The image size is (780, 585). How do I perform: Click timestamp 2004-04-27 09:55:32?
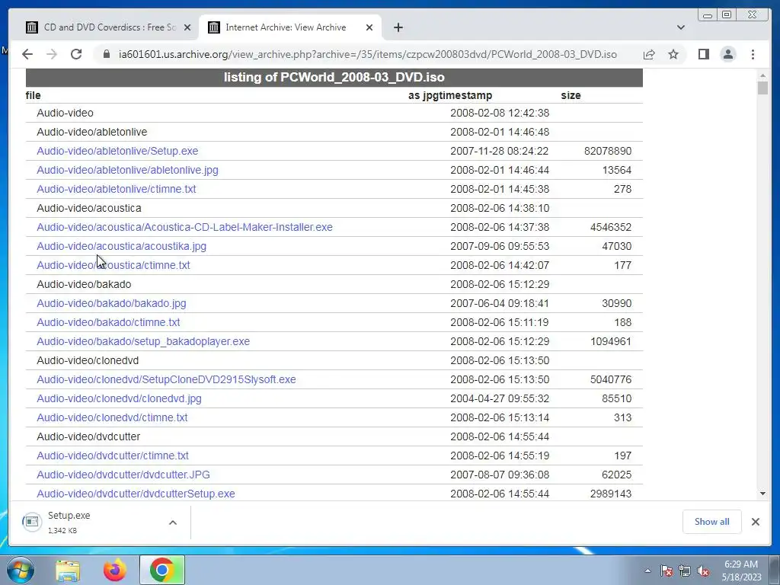(x=500, y=398)
